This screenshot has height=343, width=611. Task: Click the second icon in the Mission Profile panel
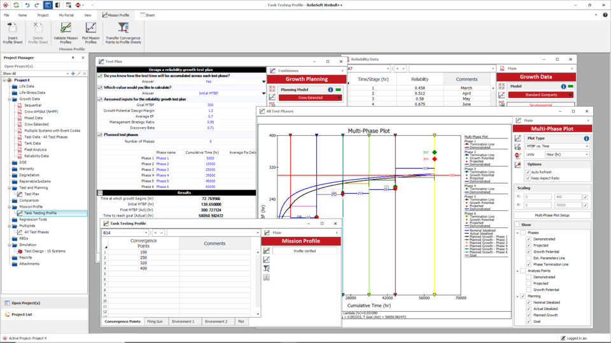(x=267, y=259)
